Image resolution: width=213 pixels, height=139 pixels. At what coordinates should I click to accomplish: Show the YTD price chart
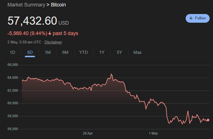pos(83,52)
